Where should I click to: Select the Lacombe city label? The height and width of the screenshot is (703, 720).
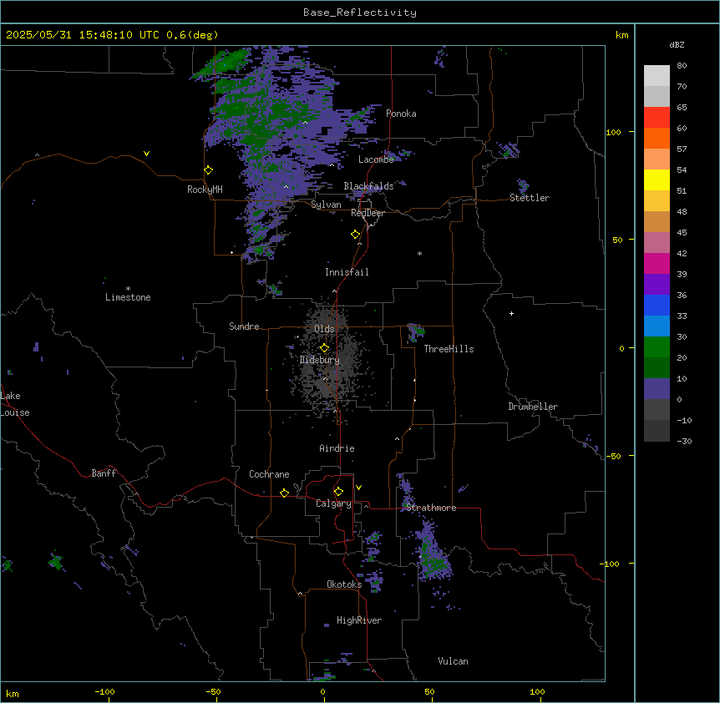pos(376,159)
